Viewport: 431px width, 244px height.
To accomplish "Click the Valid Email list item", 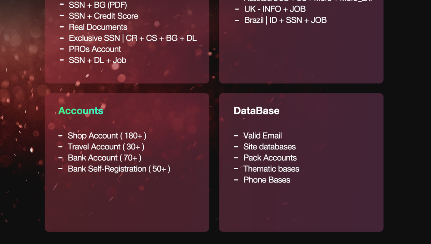I will [x=262, y=136].
